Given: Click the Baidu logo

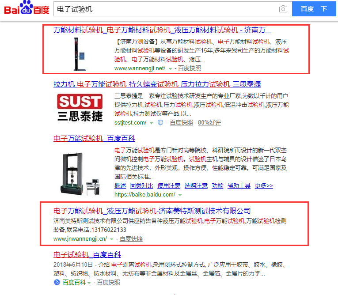Looking at the screenshot, I should coord(27,8).
